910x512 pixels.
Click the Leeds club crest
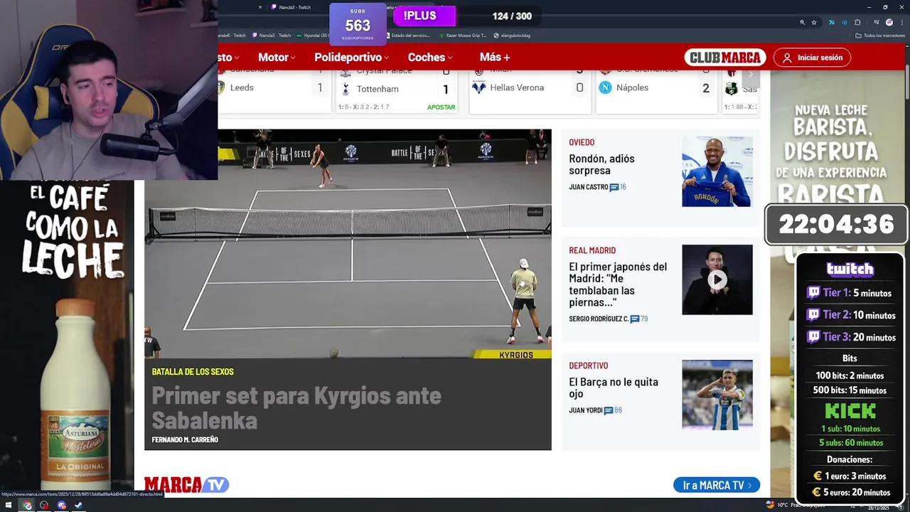[x=221, y=87]
